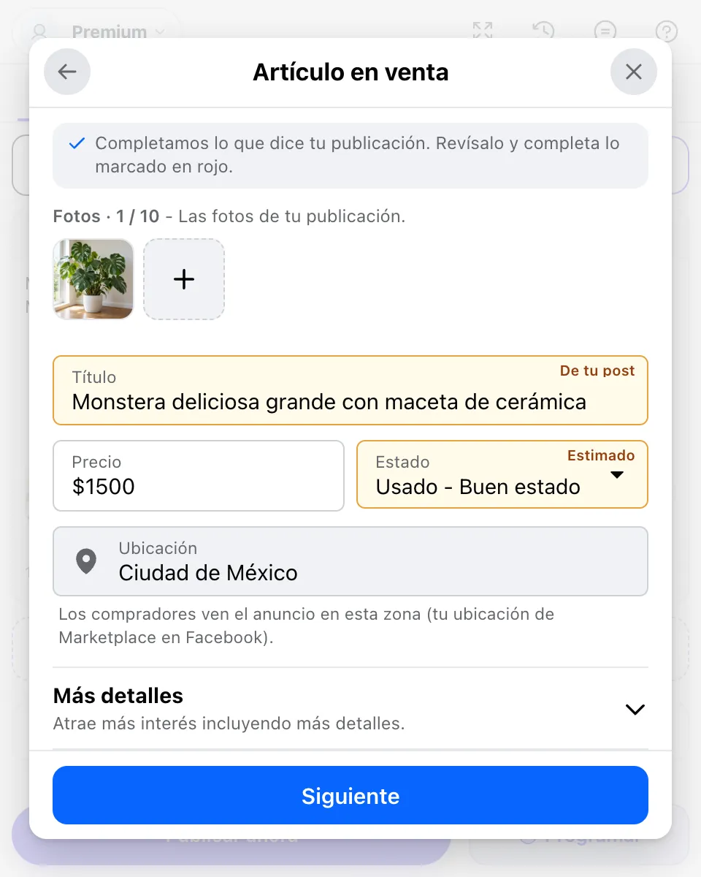Viewport: 701px width, 877px height.
Task: Click the 'De tu post' label
Action: [597, 371]
